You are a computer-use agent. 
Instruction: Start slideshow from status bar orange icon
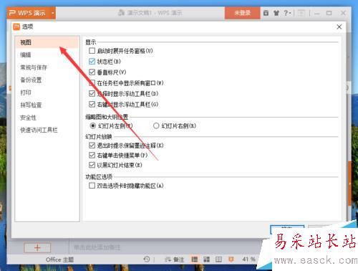(231, 260)
